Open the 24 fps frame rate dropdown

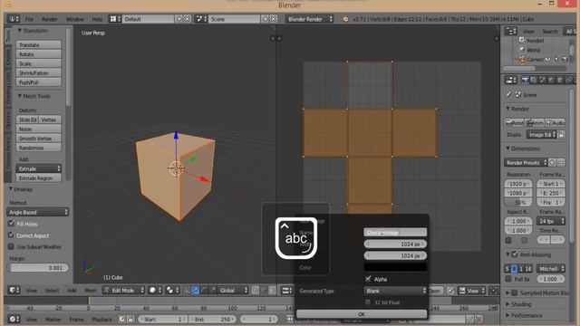(x=551, y=221)
